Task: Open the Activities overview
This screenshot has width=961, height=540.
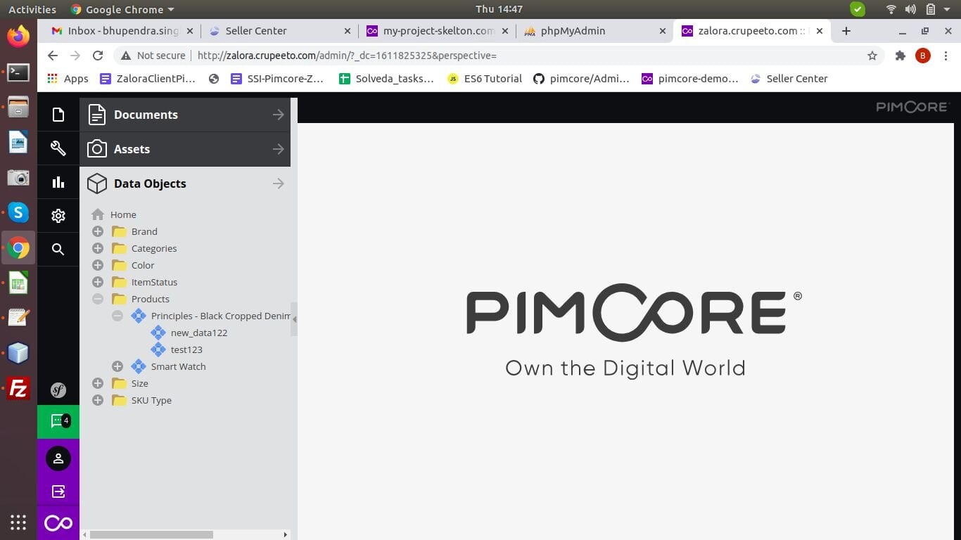Action: coord(32,9)
